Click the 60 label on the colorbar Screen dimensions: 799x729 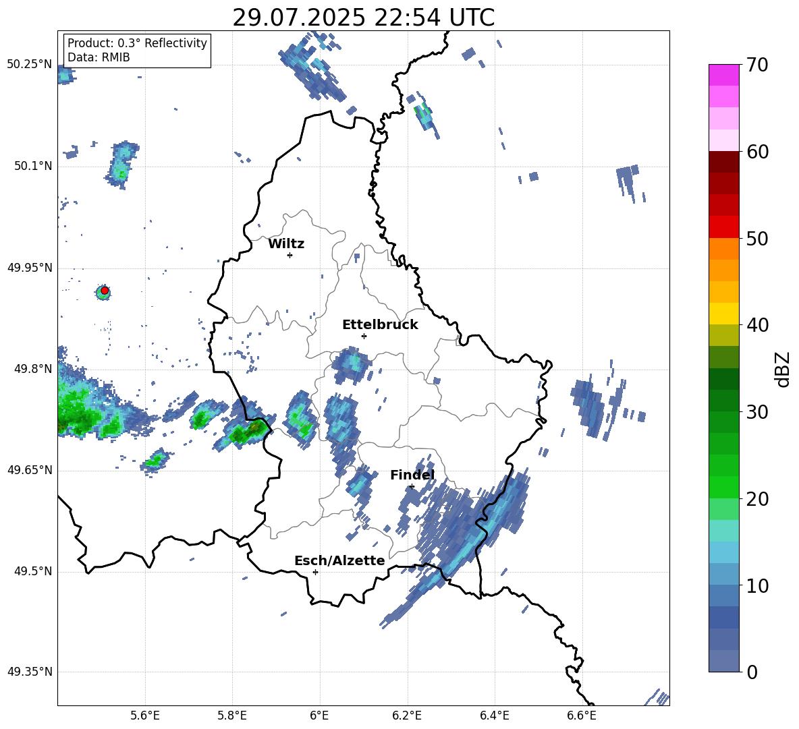757,152
